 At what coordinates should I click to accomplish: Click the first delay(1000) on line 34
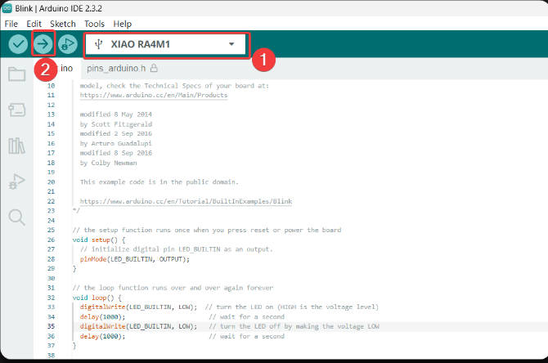click(x=102, y=317)
